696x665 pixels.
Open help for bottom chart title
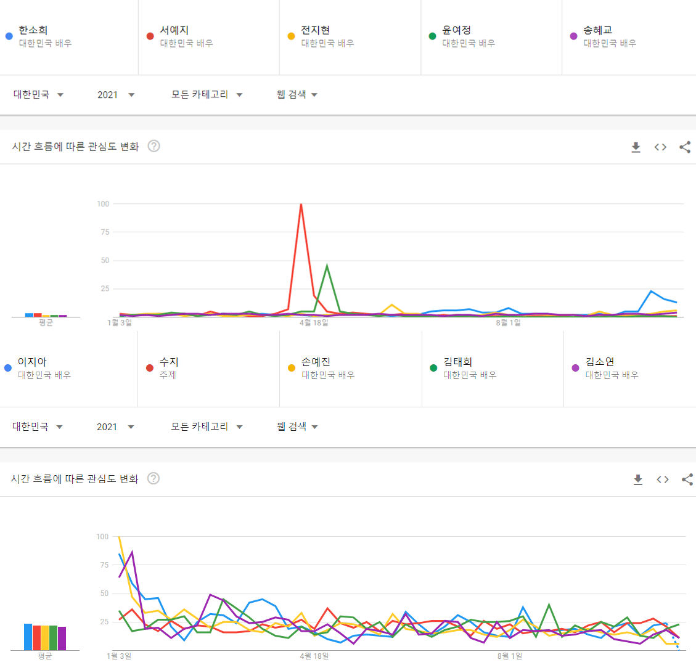pos(153,478)
